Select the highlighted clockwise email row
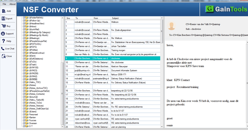This screenshot has height=131, width=248. 113,58
